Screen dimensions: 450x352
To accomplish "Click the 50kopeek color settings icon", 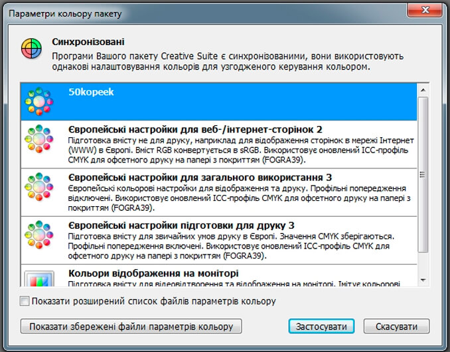I will [38, 101].
